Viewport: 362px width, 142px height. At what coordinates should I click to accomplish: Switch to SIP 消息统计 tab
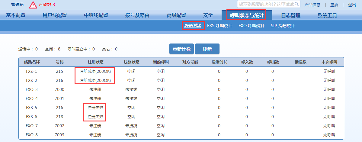tap(283, 26)
